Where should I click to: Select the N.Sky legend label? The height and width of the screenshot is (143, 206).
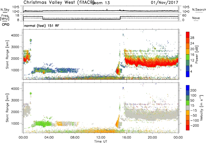pos(5,10)
